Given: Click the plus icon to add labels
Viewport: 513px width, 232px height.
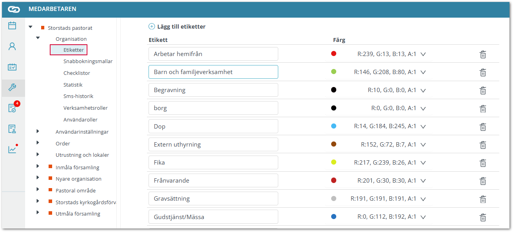Looking at the screenshot, I should pos(152,27).
